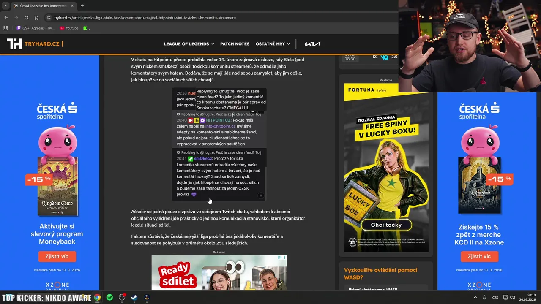Viewport: 541px width, 304px height.
Task: Open the Youtube bookmark
Action: (69, 28)
